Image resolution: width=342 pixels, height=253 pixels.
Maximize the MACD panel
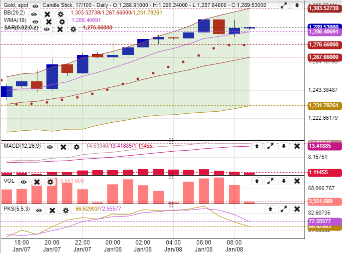[270, 146]
